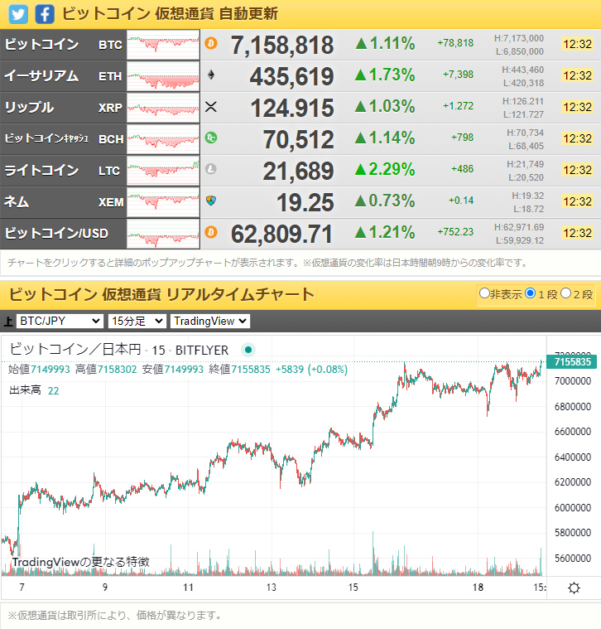Click the NEM XEM logo icon
Image resolution: width=601 pixels, height=629 pixels.
[210, 201]
